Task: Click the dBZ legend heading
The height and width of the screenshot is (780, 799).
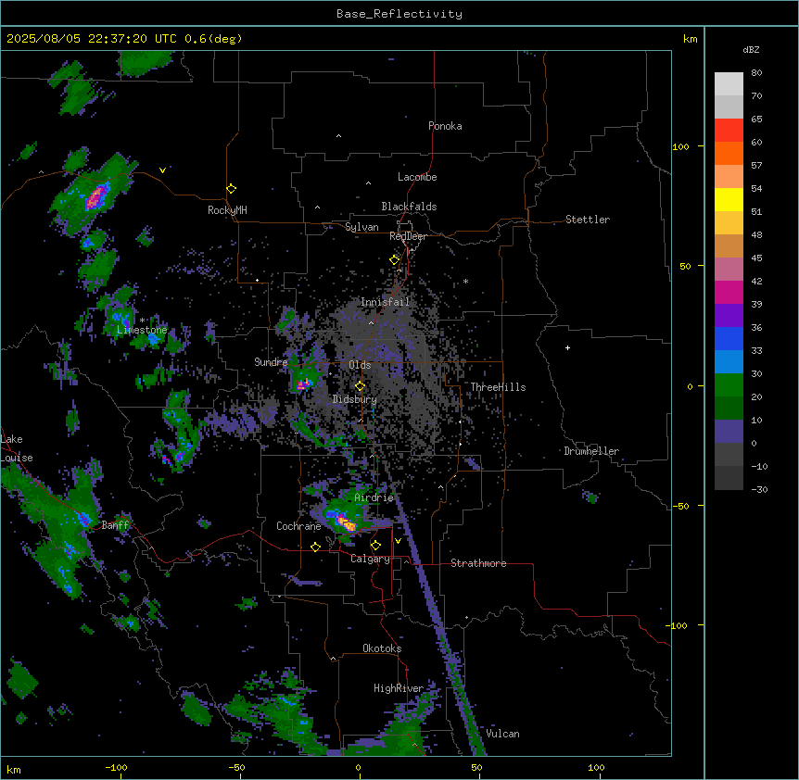Action: click(751, 49)
